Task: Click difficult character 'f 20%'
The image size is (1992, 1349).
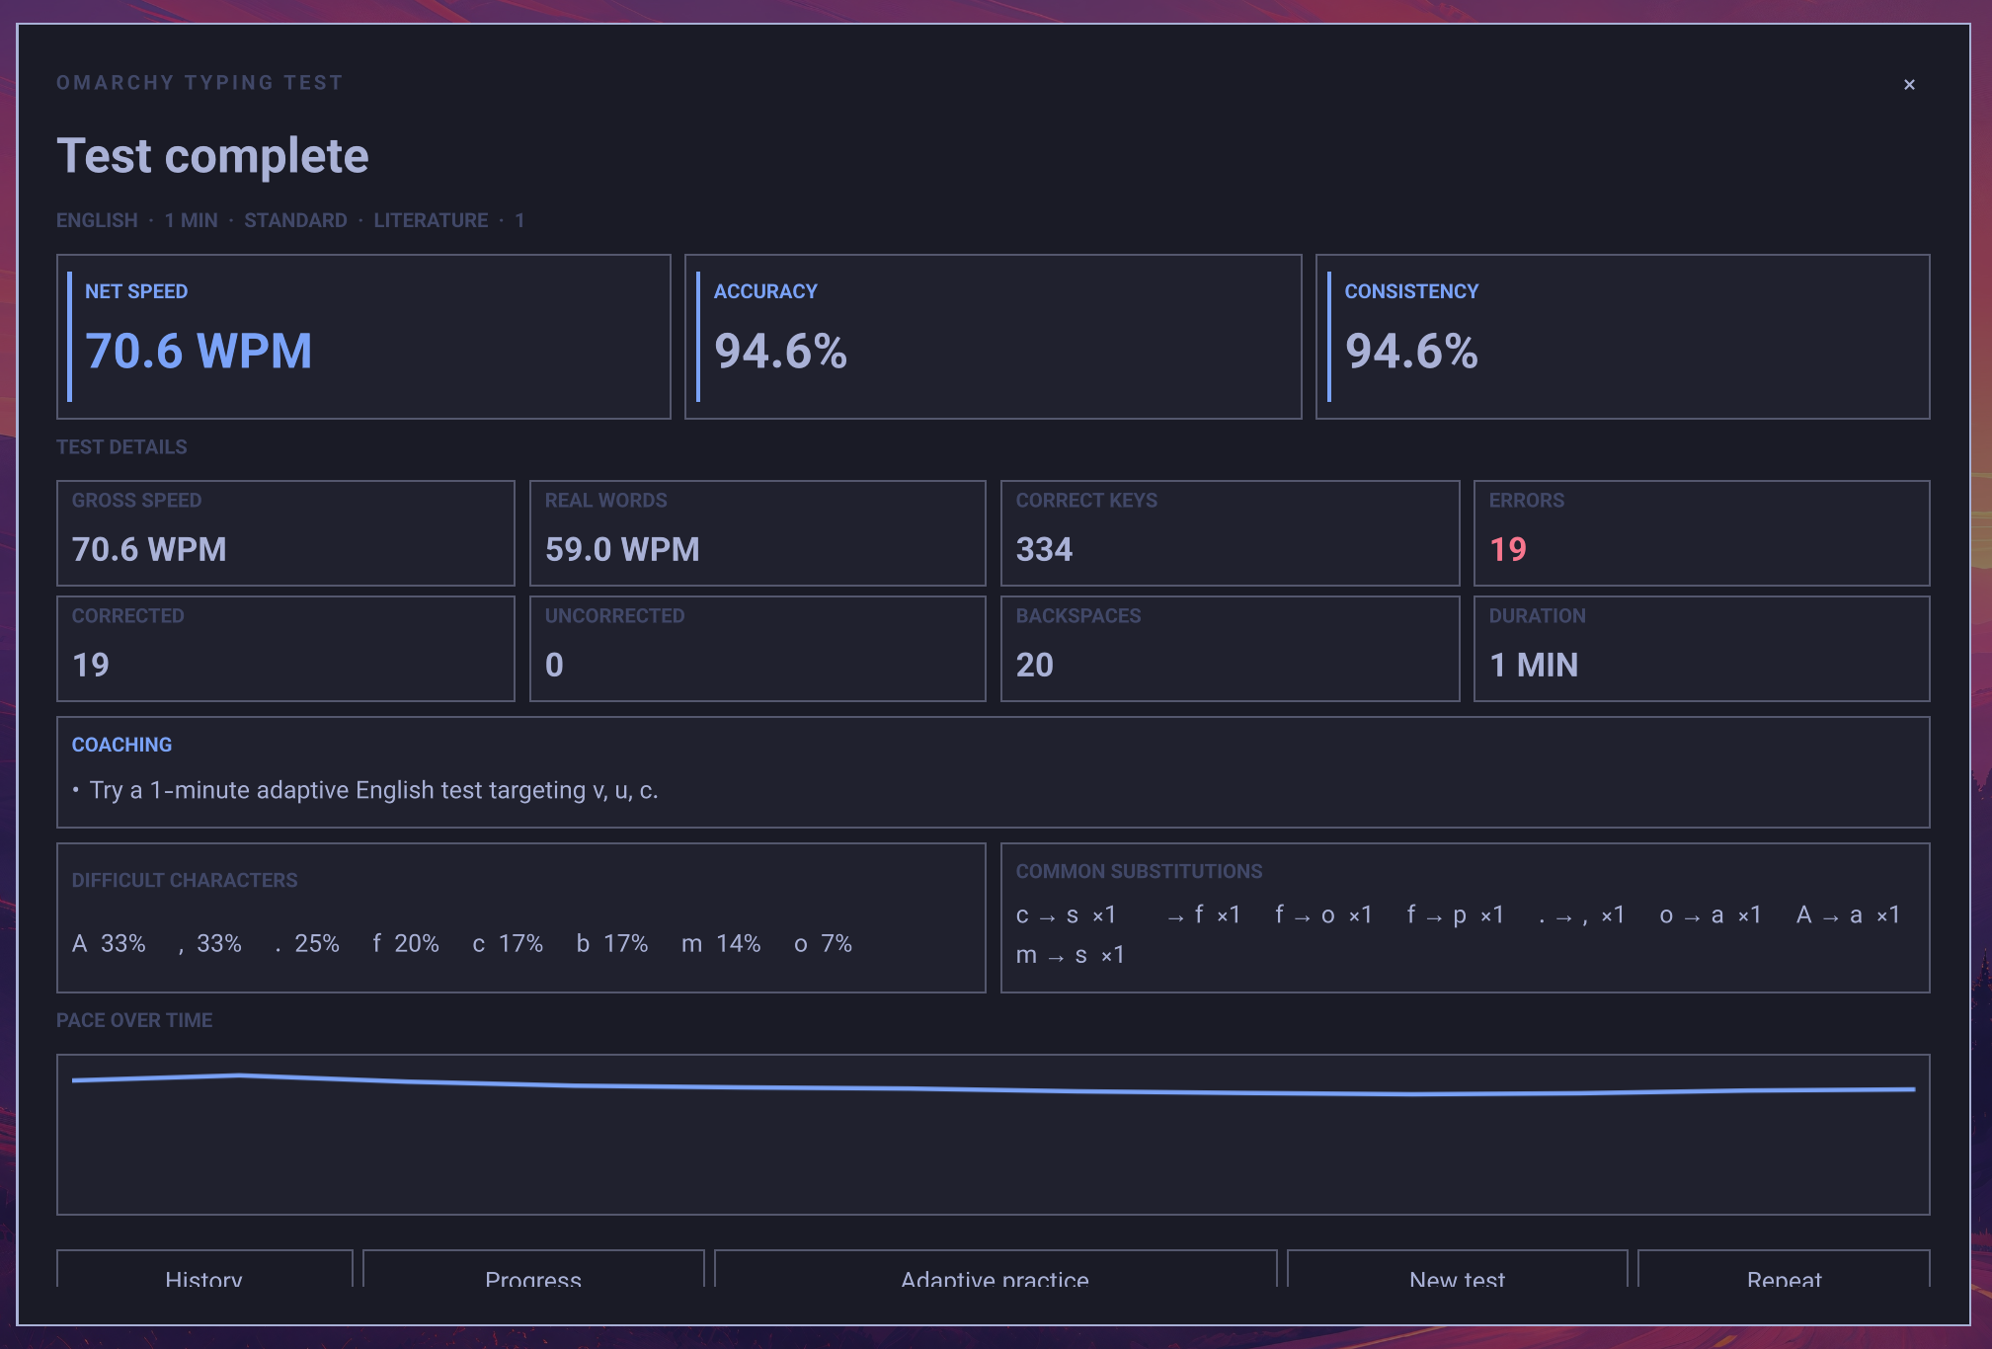Action: (x=406, y=944)
